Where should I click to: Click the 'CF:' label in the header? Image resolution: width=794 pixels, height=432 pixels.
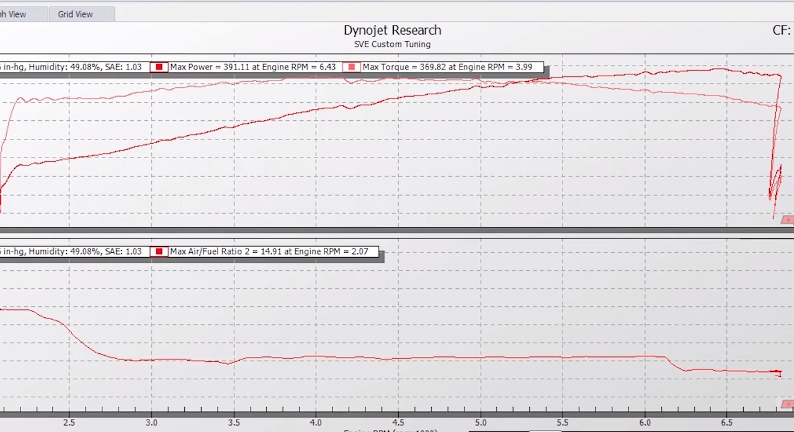point(782,30)
